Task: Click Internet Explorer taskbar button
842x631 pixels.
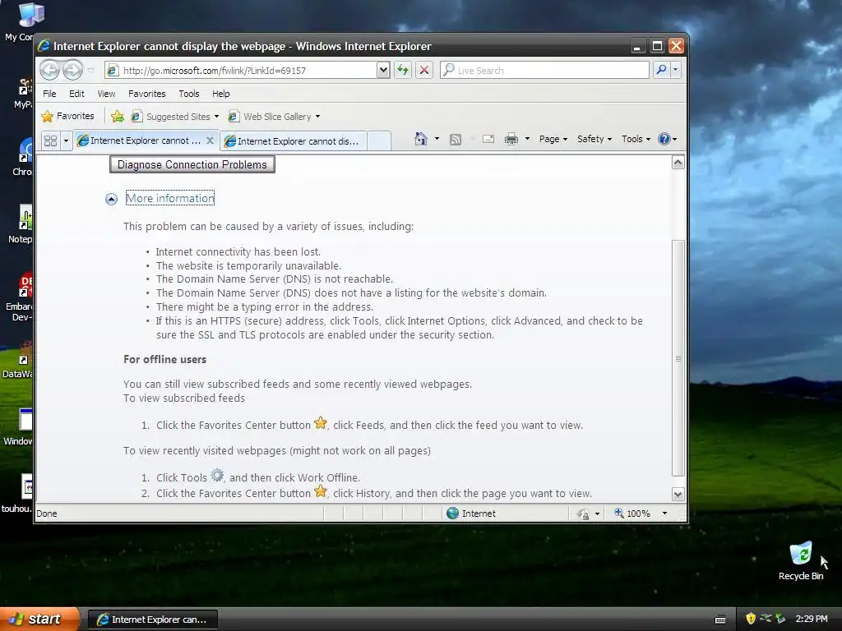Action: click(152, 619)
